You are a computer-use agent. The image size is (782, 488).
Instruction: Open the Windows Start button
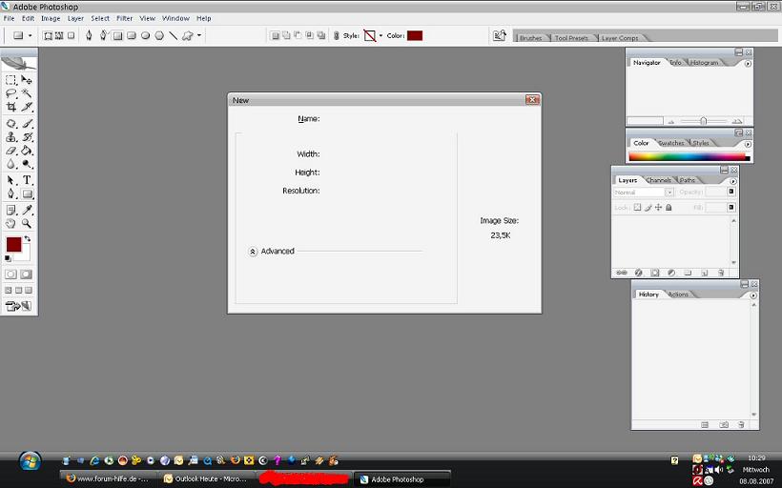pyautogui.click(x=30, y=461)
